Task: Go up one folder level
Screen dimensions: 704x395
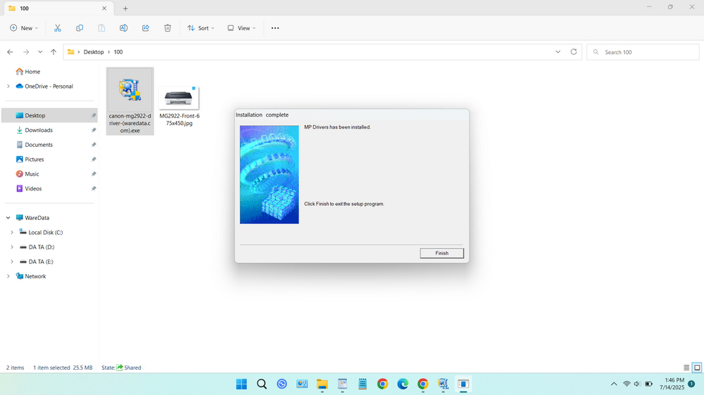Action: click(54, 52)
